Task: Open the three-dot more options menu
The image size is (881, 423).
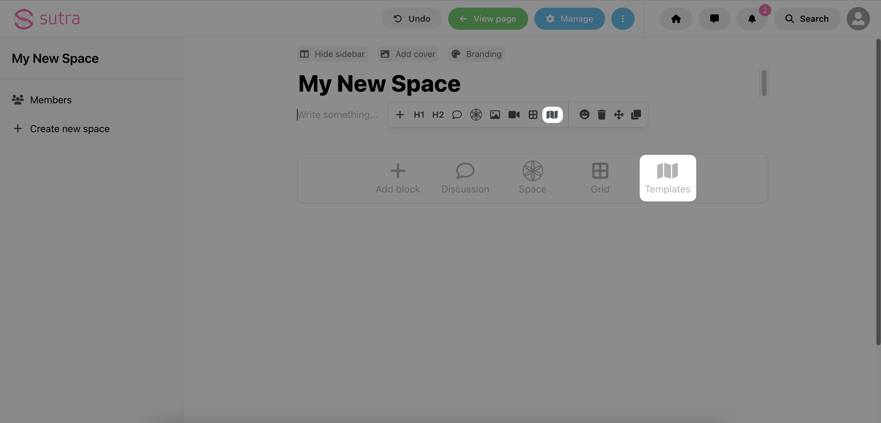Action: (623, 18)
